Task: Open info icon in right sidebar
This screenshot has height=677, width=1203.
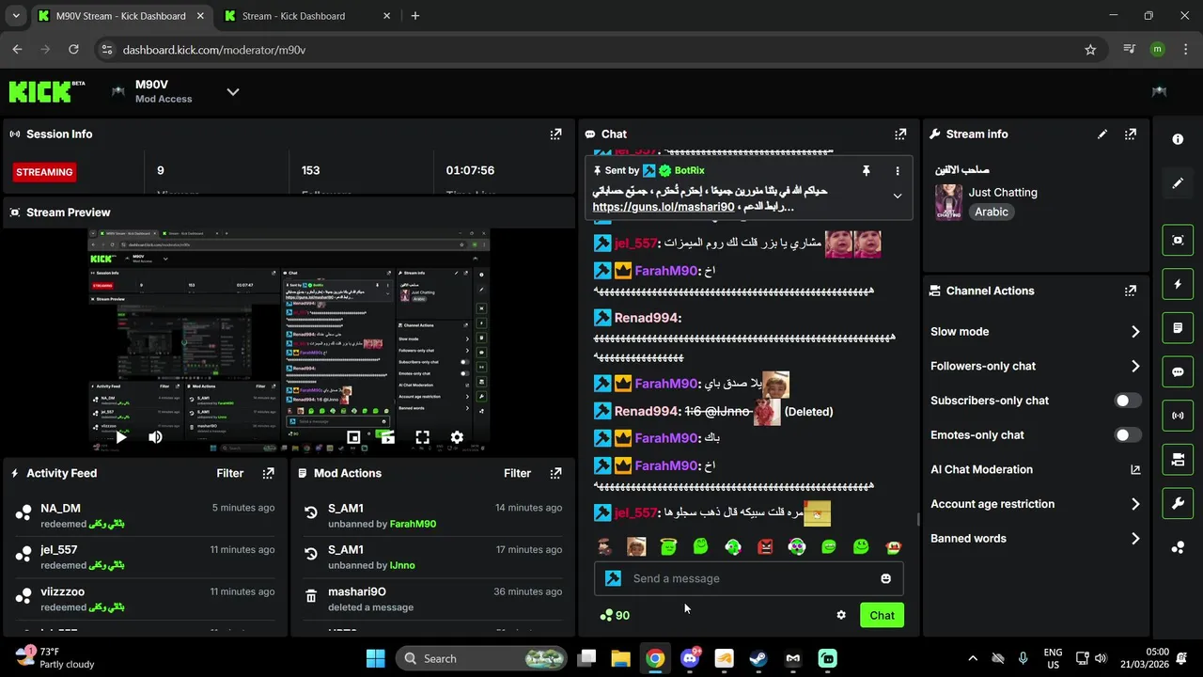Action: click(1178, 139)
